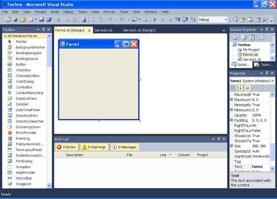Click the Properties grid scroll up arrow
This screenshot has height=199, width=277.
pos(272,94)
